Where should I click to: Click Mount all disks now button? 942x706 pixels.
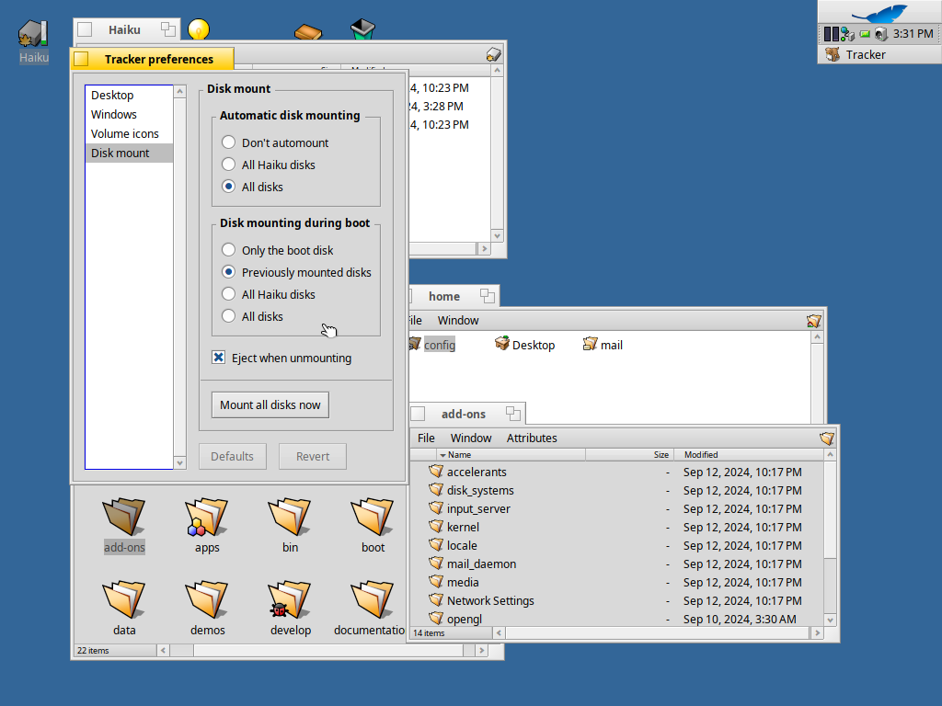coord(270,404)
